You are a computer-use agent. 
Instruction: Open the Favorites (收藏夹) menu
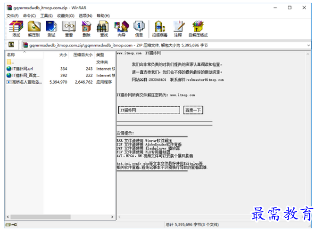coord(66,16)
